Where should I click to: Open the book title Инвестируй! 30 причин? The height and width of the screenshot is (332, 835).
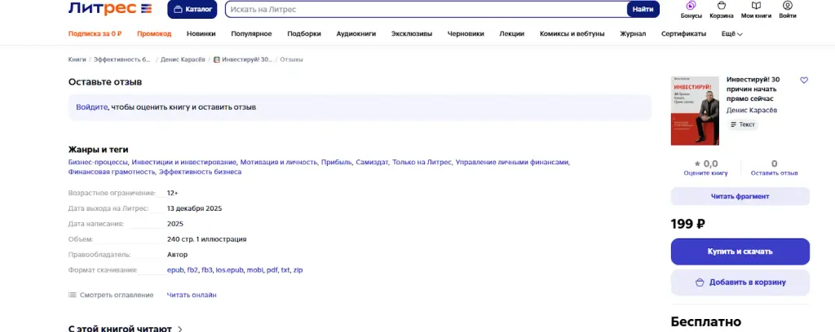pyautogui.click(x=753, y=90)
